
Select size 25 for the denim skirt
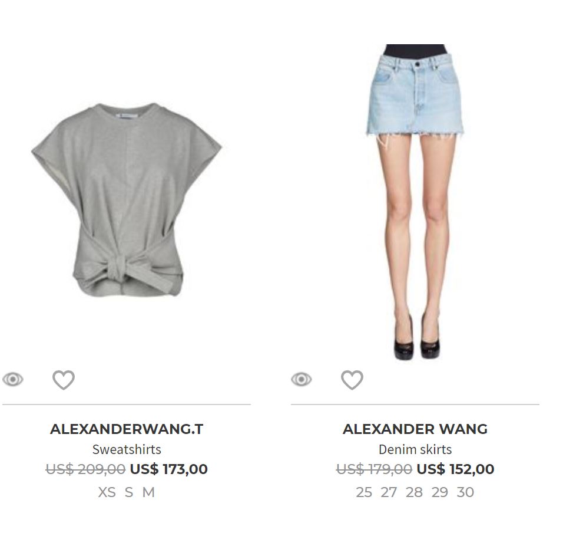(364, 492)
